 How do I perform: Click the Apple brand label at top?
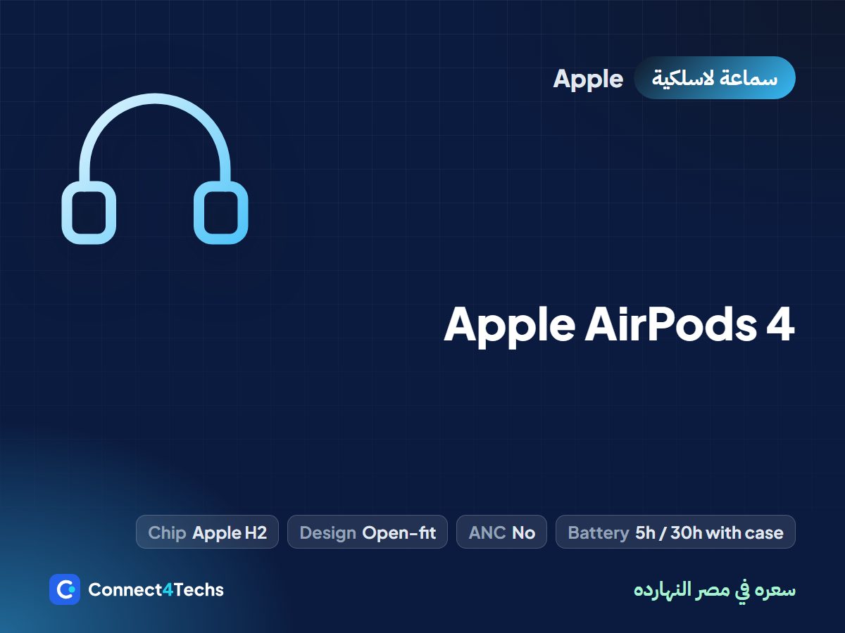point(588,78)
